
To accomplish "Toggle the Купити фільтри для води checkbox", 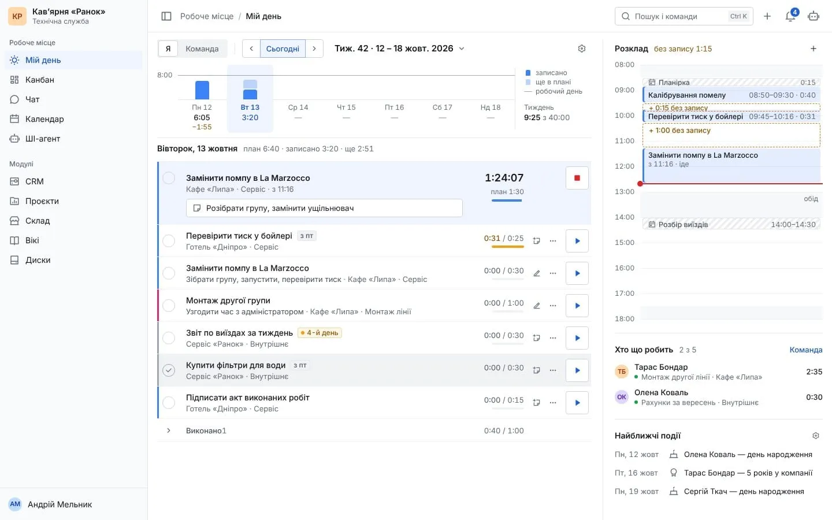I will pos(169,370).
